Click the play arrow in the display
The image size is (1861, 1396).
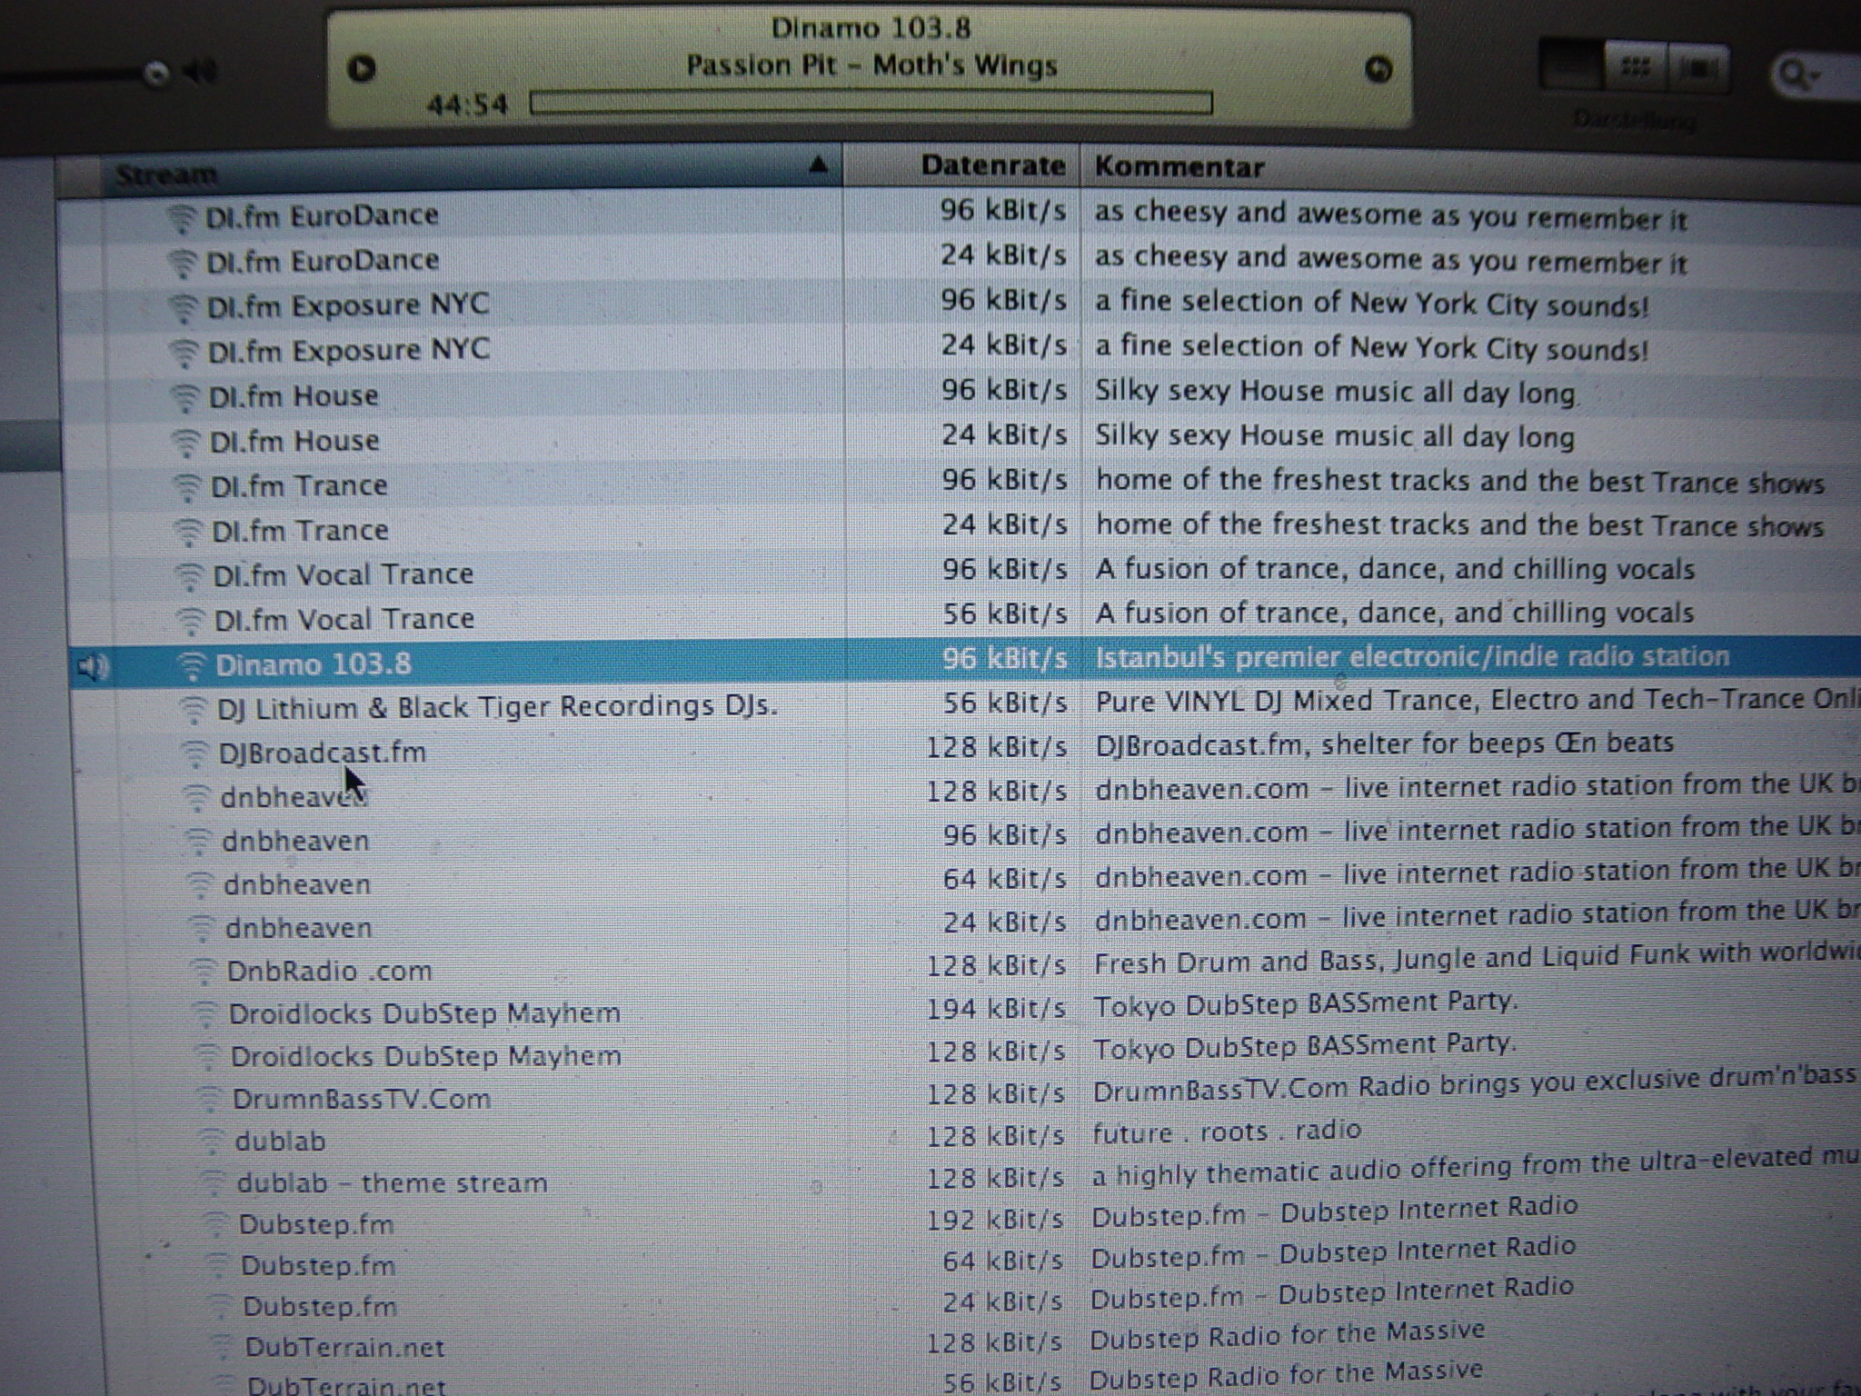[x=362, y=68]
